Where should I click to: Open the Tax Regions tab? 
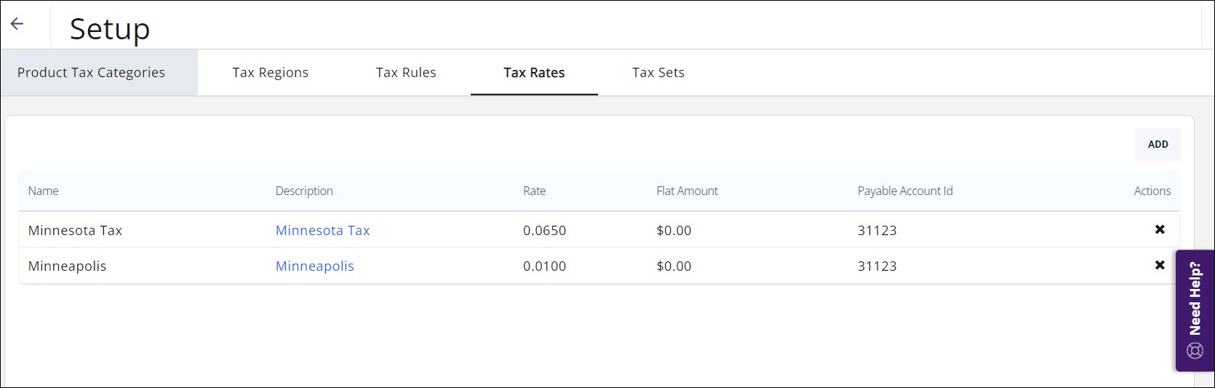[270, 73]
